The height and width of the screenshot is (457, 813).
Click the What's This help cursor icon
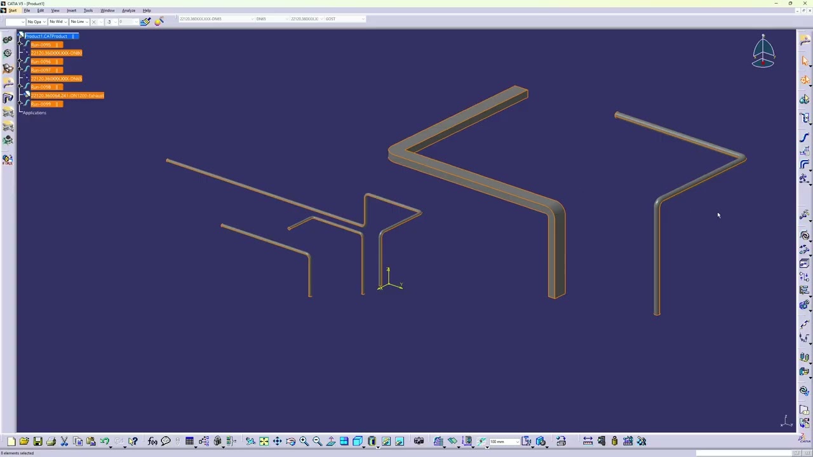tap(133, 441)
